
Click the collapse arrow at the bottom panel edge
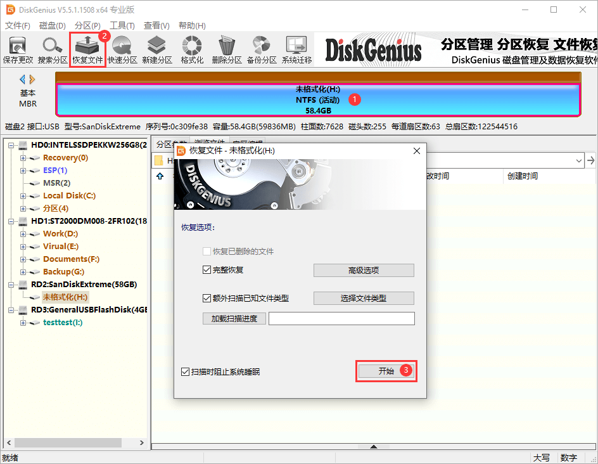[x=374, y=446]
